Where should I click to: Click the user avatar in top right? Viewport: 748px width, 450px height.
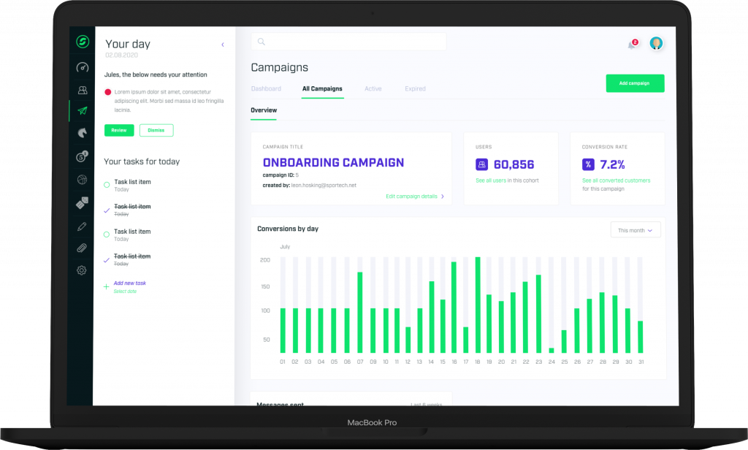[x=656, y=44]
